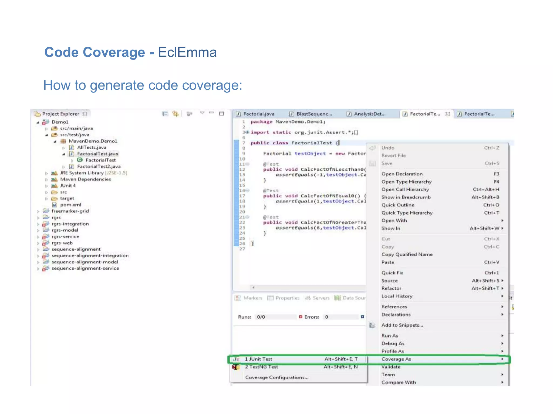Screen dimensions: 553x414
Task: Collapse FactorialTest.java tree node
Action: pyautogui.click(x=64, y=154)
